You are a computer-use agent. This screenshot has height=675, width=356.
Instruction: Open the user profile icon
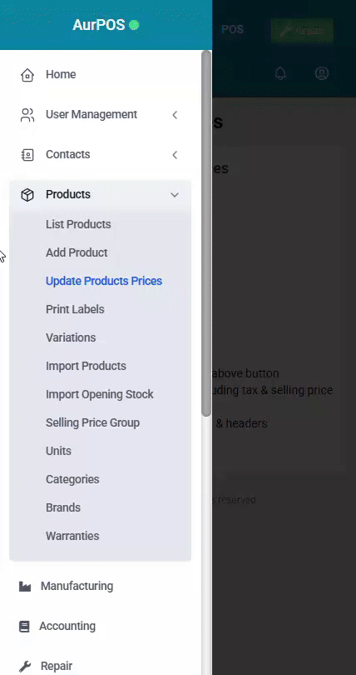(322, 73)
